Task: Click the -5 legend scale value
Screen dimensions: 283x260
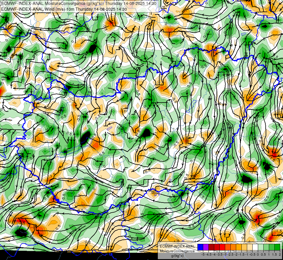Action: pos(203,255)
